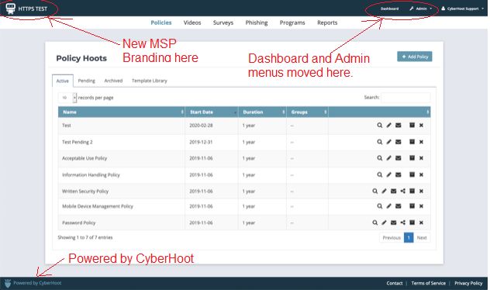The image size is (490, 290).
Task: View the Test Pending 2 policy
Action: pos(379,142)
